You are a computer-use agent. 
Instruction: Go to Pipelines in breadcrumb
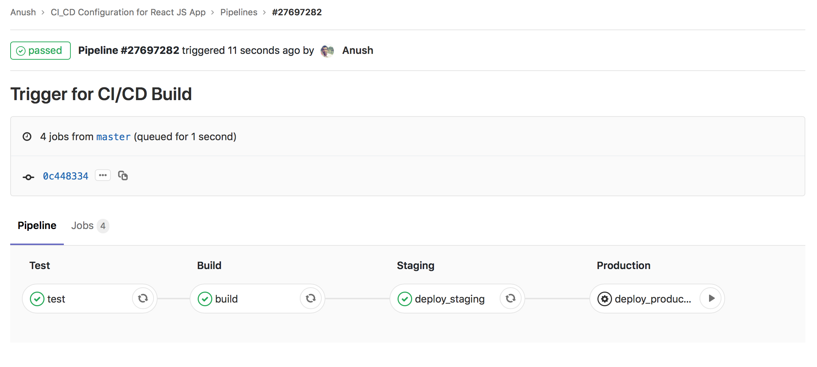click(x=239, y=12)
